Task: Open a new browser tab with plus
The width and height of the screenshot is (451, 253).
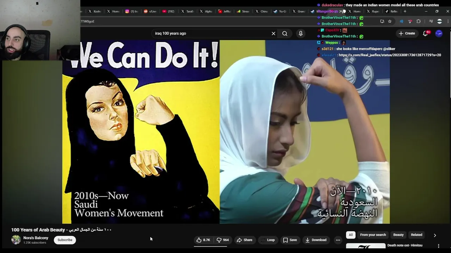Action: point(405,11)
